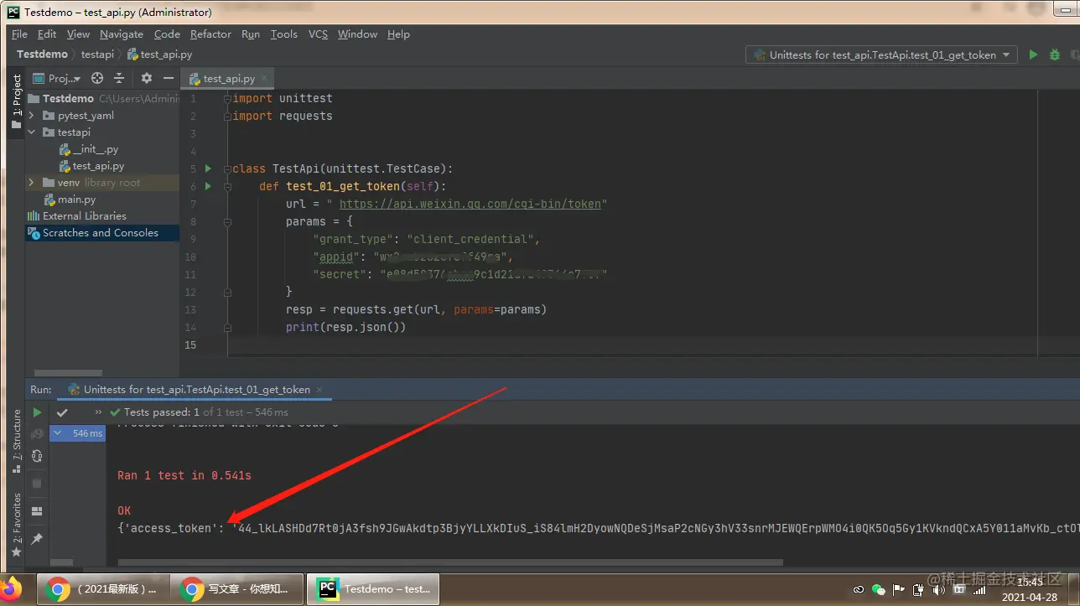The width and height of the screenshot is (1080, 606).
Task: Open the File menu
Action: (19, 34)
